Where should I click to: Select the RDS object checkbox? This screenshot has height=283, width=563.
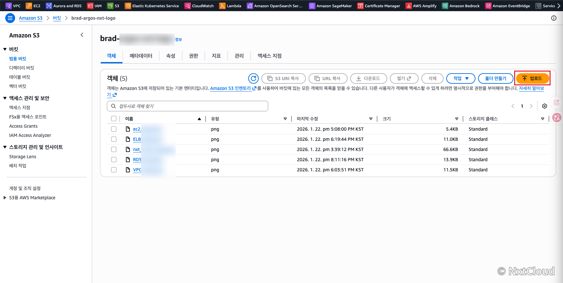114,160
